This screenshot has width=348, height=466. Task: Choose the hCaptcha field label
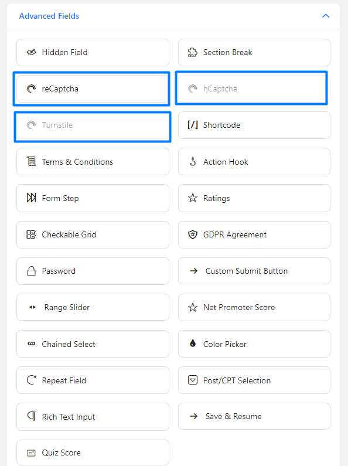point(220,89)
